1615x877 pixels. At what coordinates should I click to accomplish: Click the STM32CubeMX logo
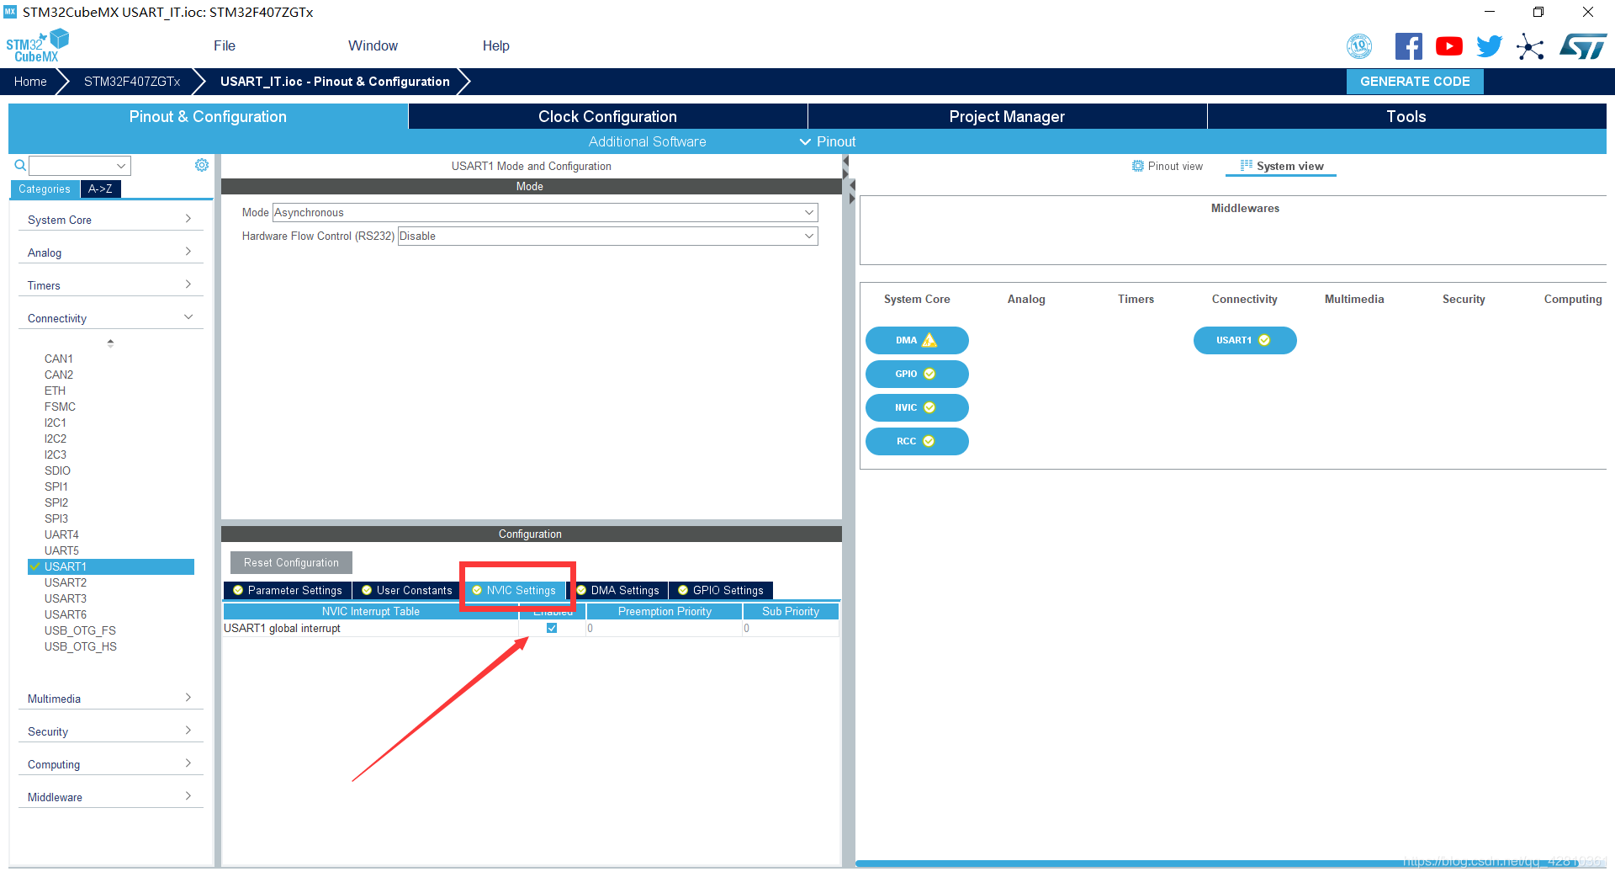coord(37,45)
